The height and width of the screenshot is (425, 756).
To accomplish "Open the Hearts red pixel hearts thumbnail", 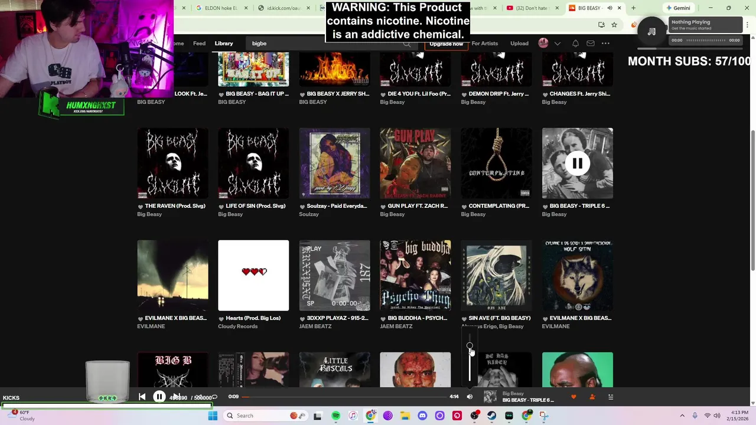I will click(253, 276).
